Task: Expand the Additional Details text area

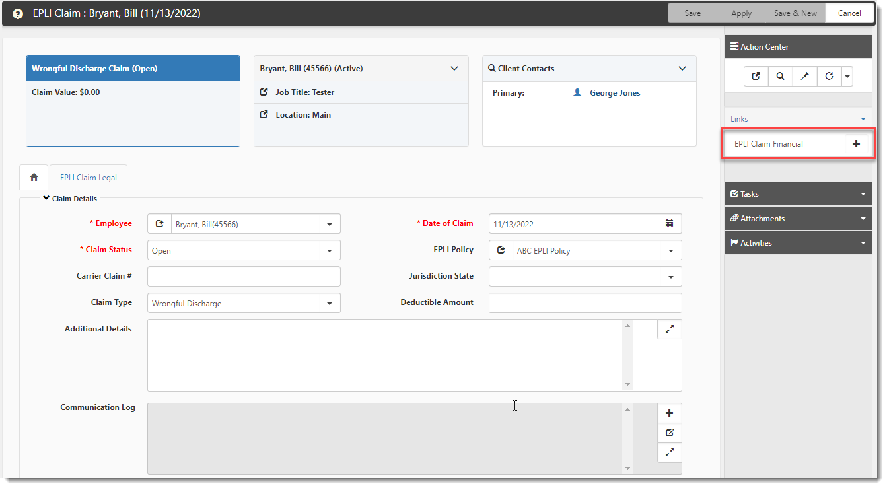Action: point(669,329)
